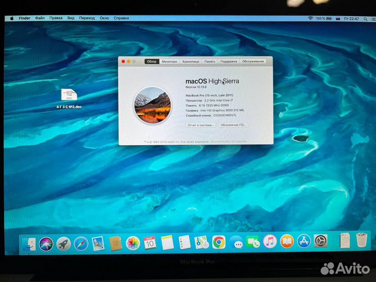Open the Файл menu
The width and height of the screenshot is (376, 282).
(40, 18)
